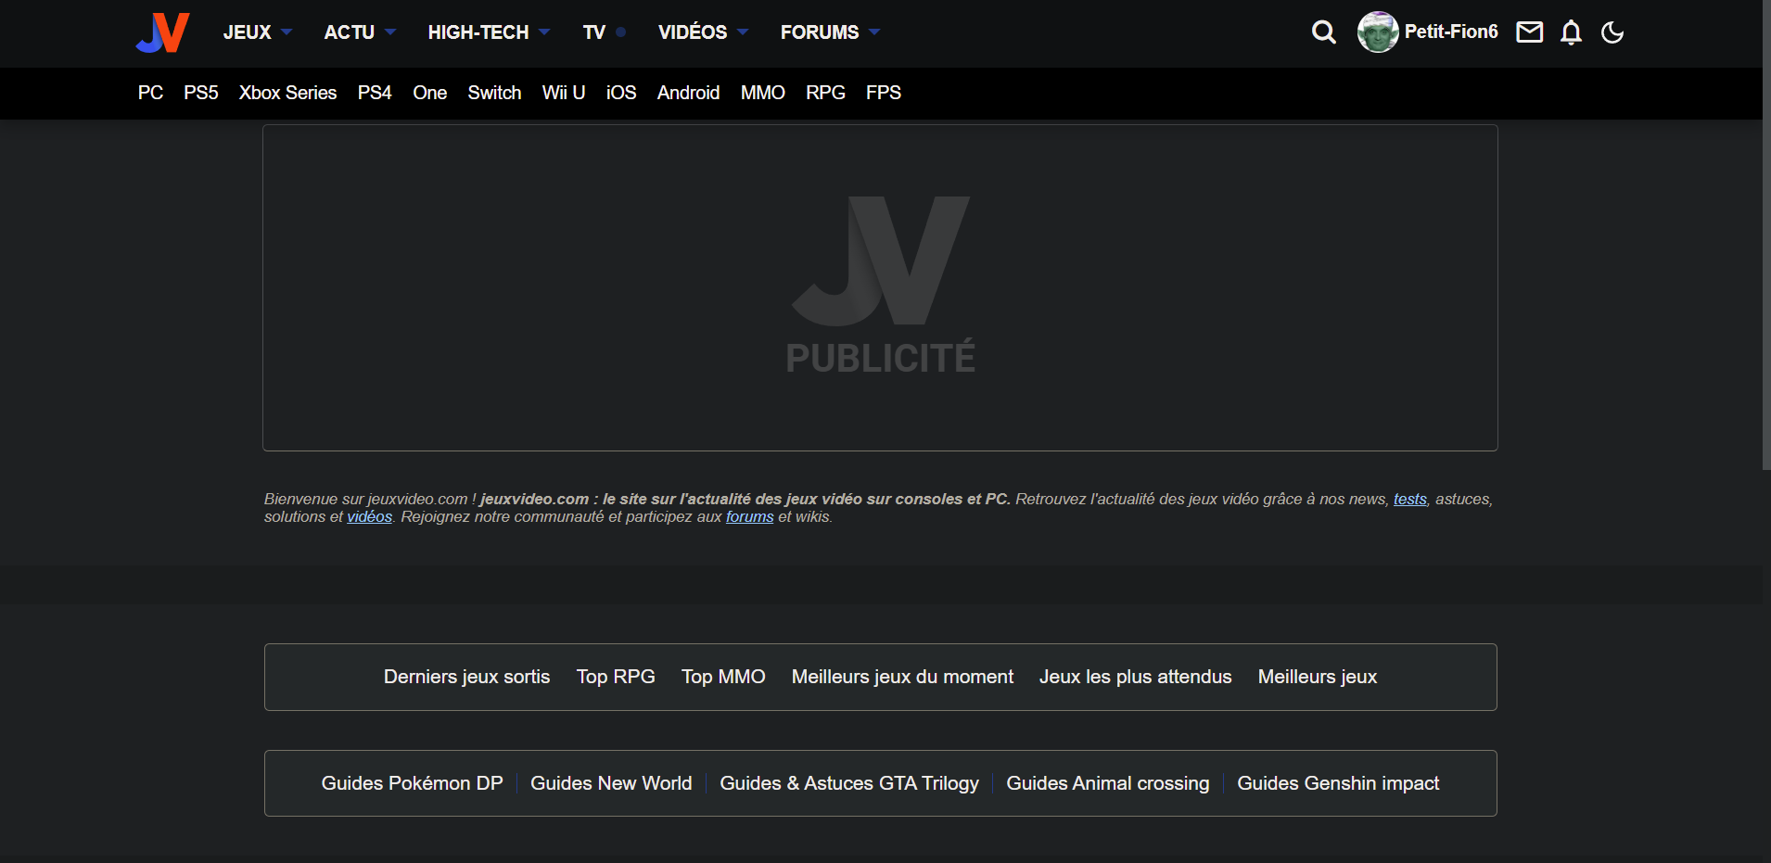Open Guides Genshin impact
Screen dimensions: 1771x863
click(x=1337, y=783)
